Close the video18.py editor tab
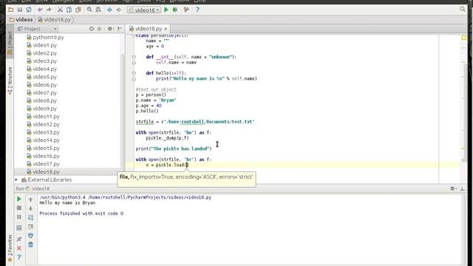473x266 pixels. click(166, 29)
